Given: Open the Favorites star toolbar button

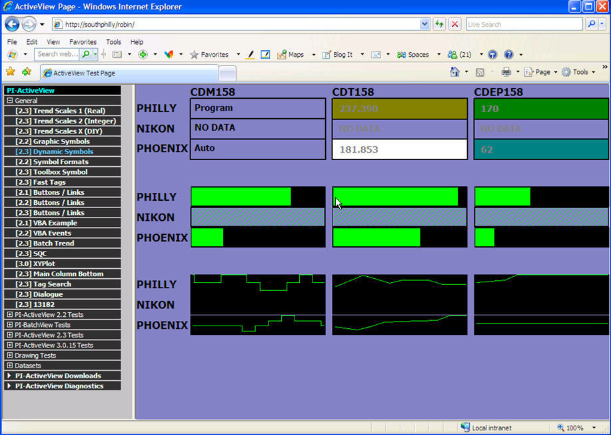Looking at the screenshot, I should [x=209, y=55].
